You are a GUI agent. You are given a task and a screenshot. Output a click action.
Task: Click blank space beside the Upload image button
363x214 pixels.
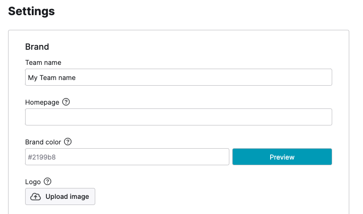tap(209, 196)
